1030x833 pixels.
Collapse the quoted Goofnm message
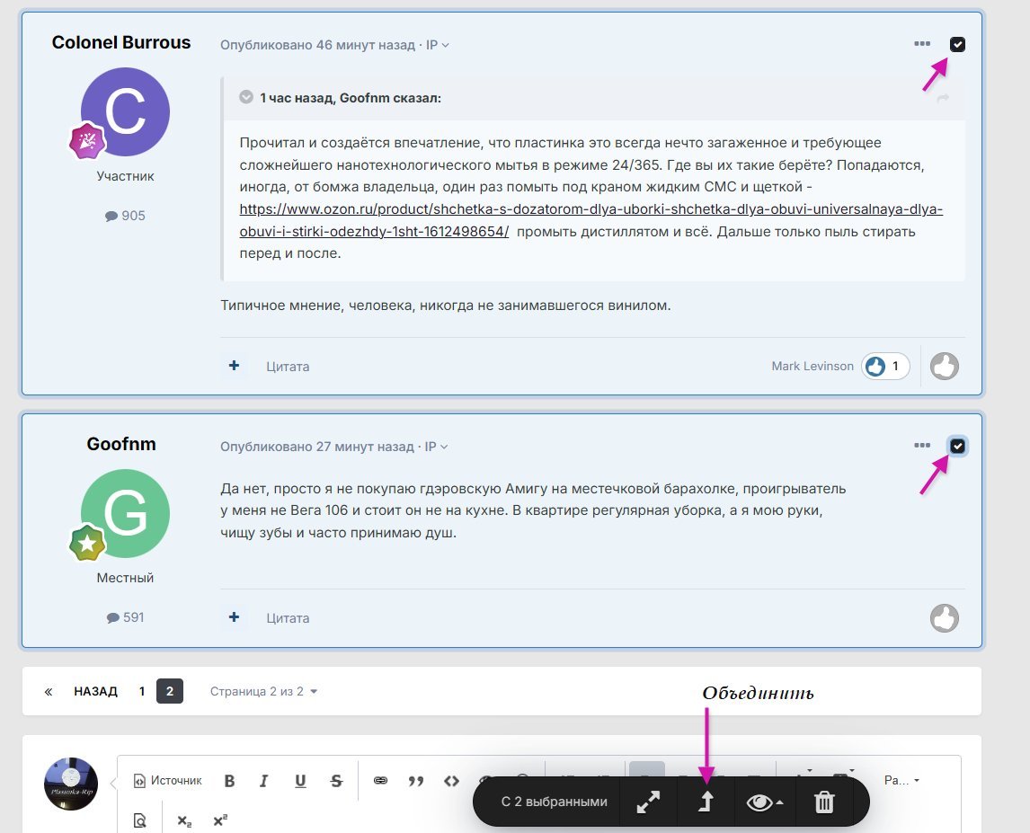pos(246,97)
